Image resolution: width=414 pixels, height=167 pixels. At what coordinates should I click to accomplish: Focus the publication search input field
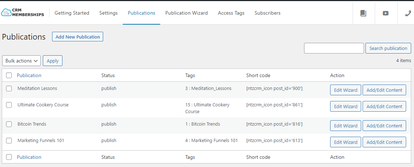[x=334, y=48]
